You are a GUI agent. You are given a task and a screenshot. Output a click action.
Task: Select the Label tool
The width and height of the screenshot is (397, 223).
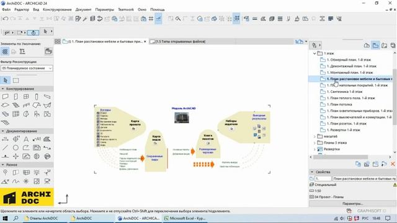pyautogui.click(x=37, y=139)
